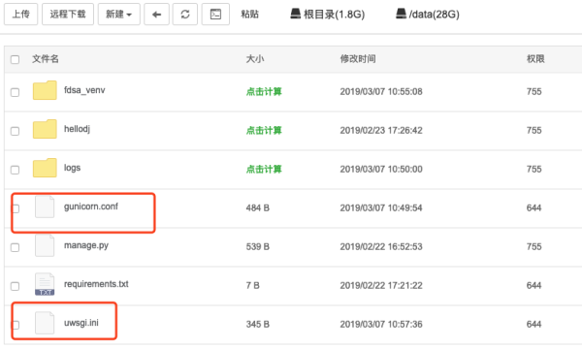Viewport: 582px width, 349px height.
Task: Click disk icon next to /data(28G)
Action: [x=401, y=15]
